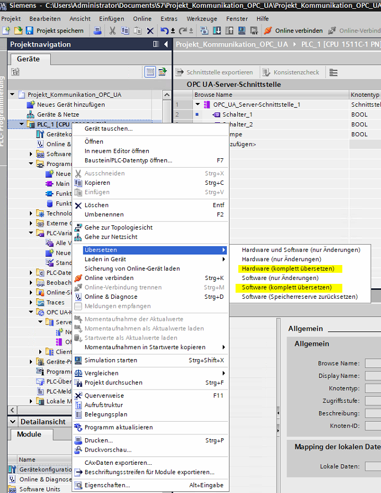Screen dimensions: 381x493
Task: Open the Hilfe menu
Action: 263,19
